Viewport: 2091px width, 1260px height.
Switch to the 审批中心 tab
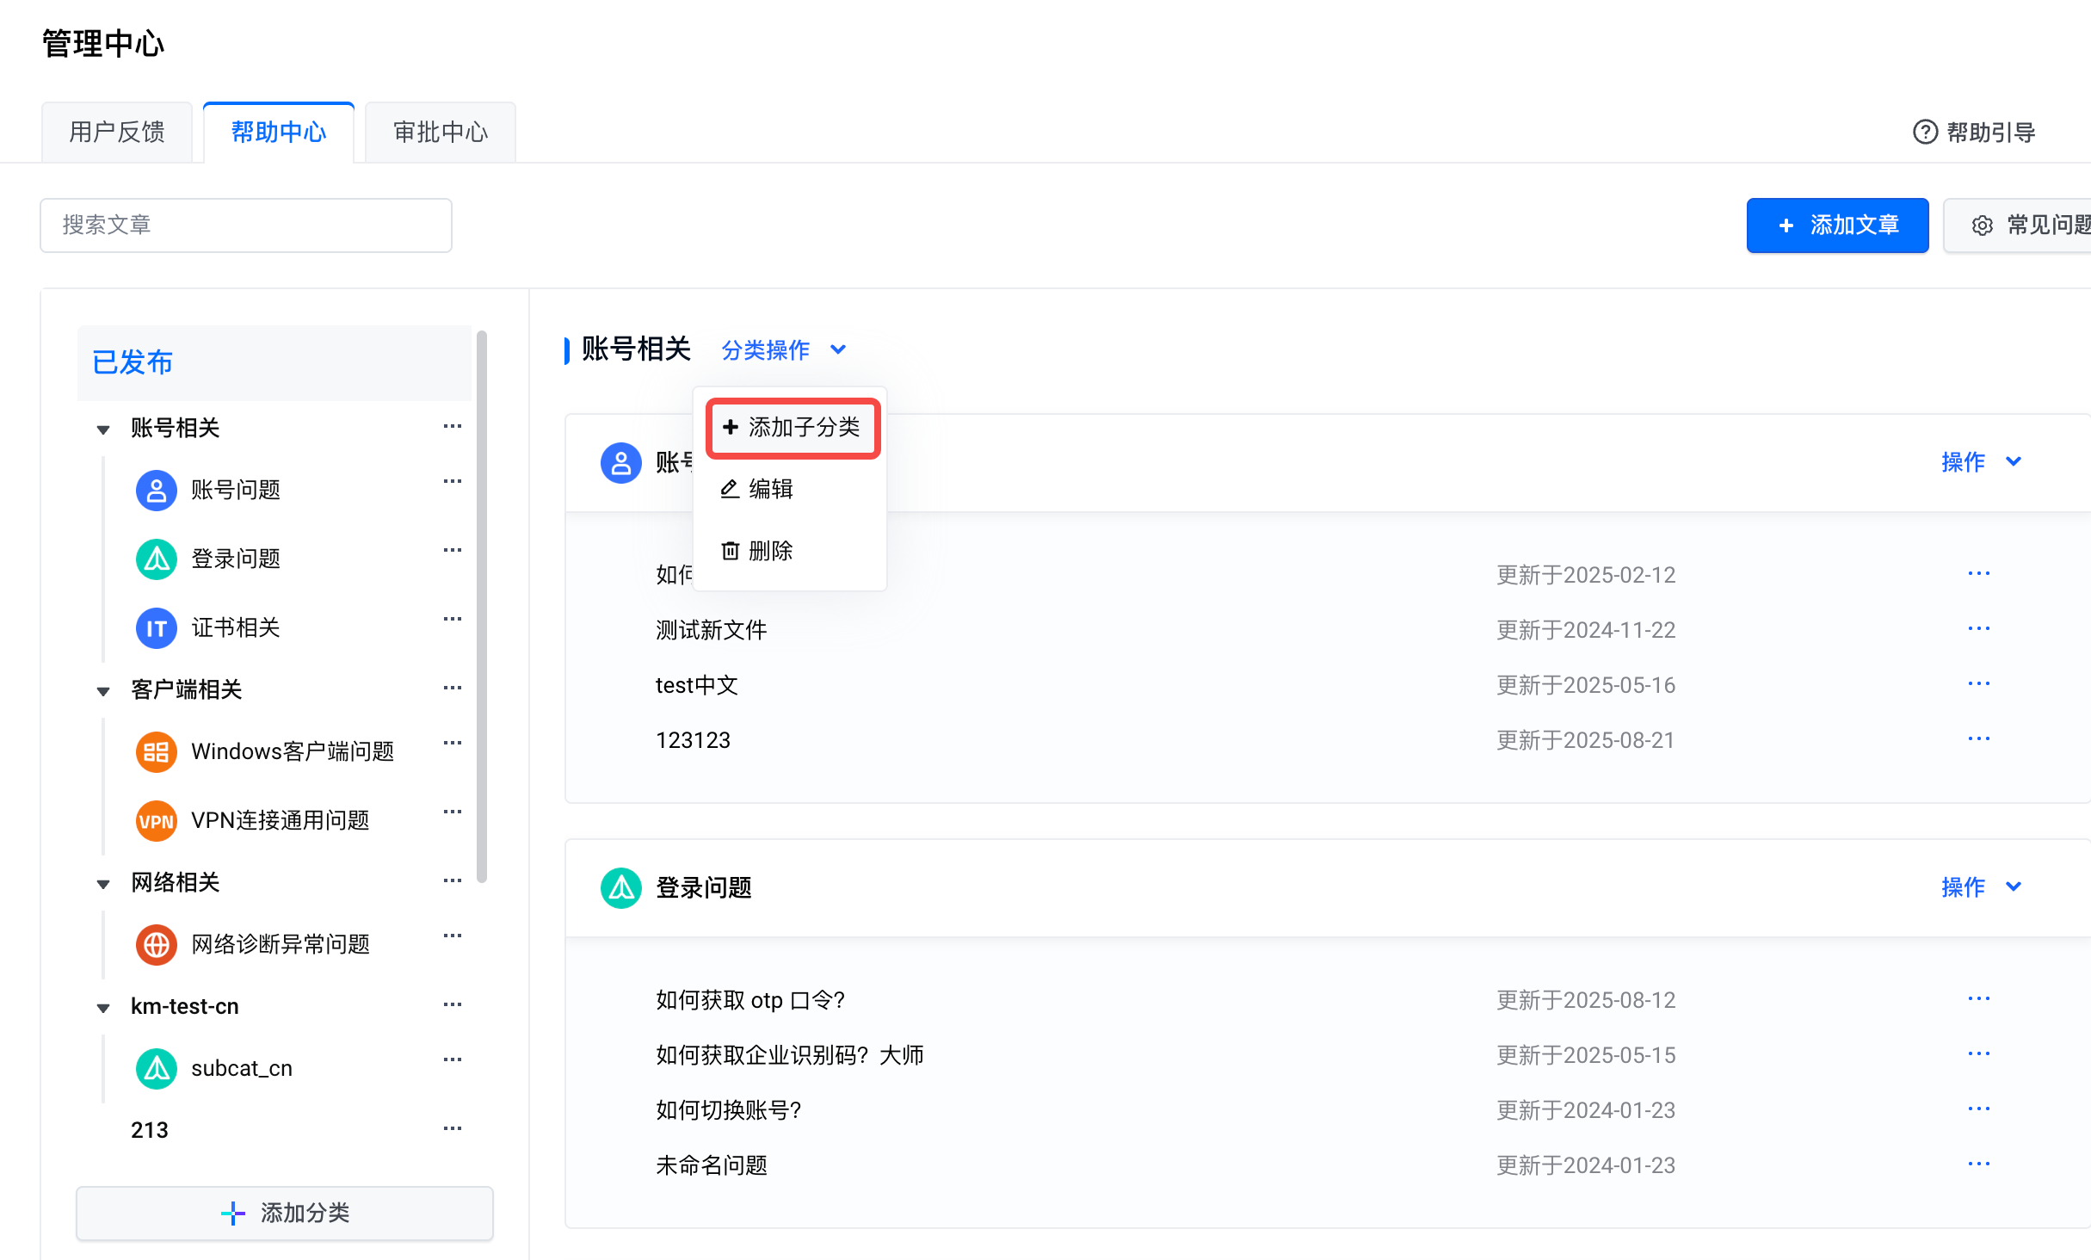point(440,132)
